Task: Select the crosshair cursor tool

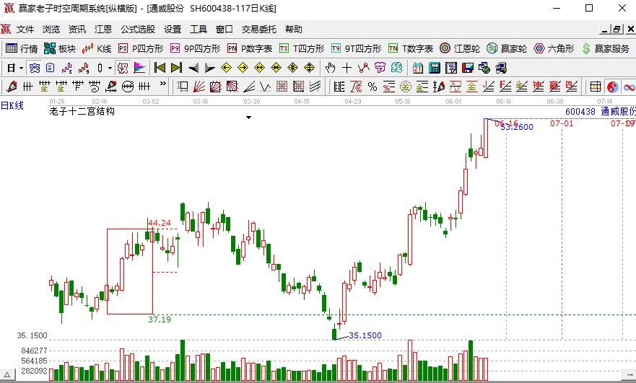Action: [x=347, y=68]
